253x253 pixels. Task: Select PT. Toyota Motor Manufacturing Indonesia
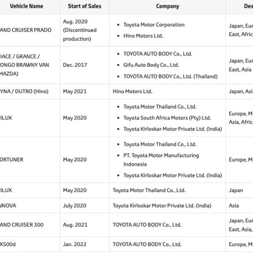click(x=161, y=159)
